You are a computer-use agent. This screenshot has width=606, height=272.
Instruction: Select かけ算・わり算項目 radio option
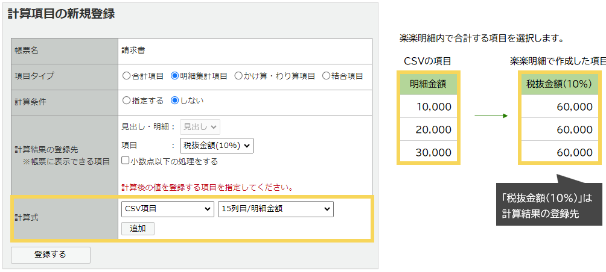(x=238, y=76)
